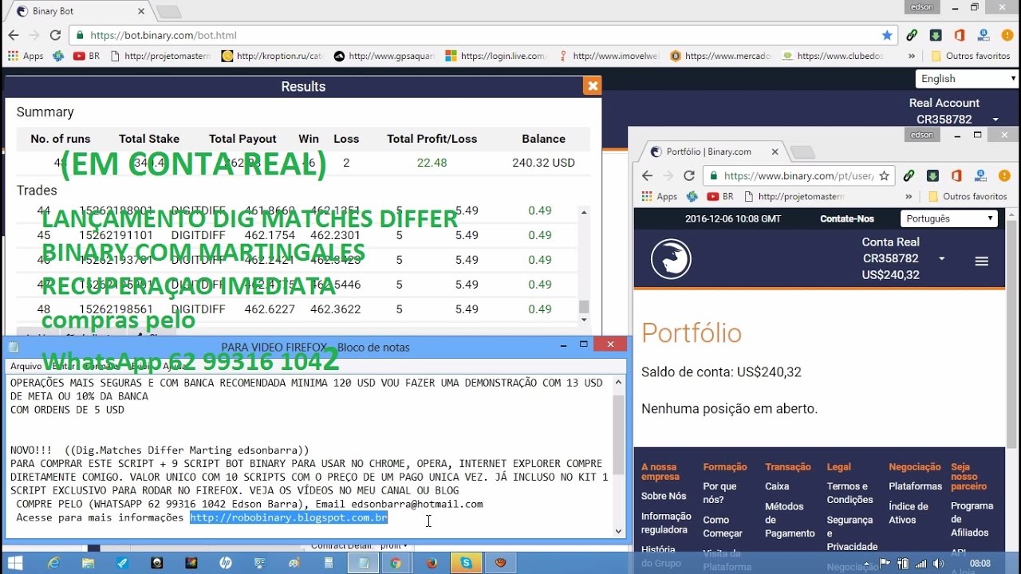Screen dimensions: 1021x574
Task: Open Windows Start menu
Action: pyautogui.click(x=15, y=563)
